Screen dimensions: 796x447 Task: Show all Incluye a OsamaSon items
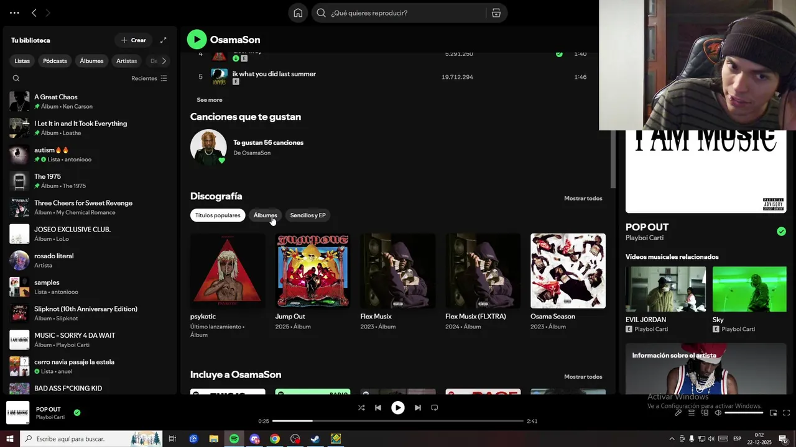[583, 377]
